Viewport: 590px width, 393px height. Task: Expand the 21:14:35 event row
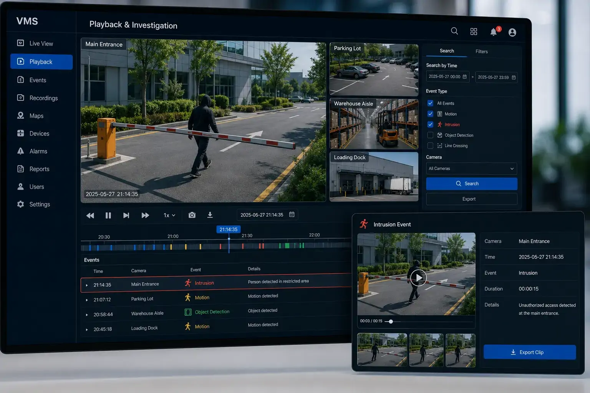click(x=87, y=285)
